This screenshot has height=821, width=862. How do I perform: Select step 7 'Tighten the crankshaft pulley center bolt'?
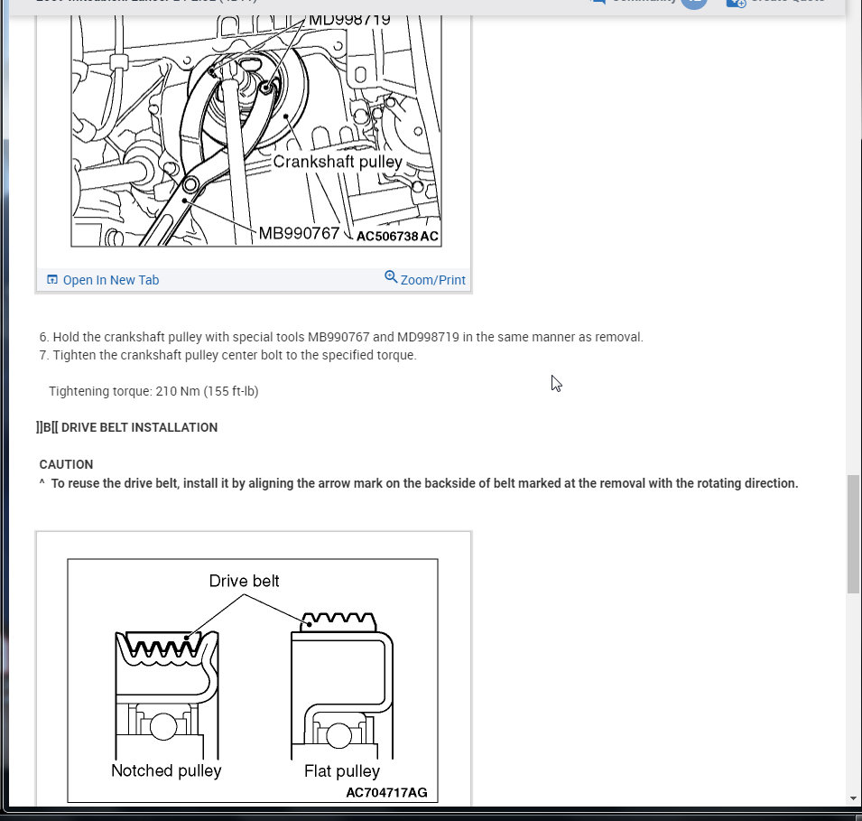[227, 355]
